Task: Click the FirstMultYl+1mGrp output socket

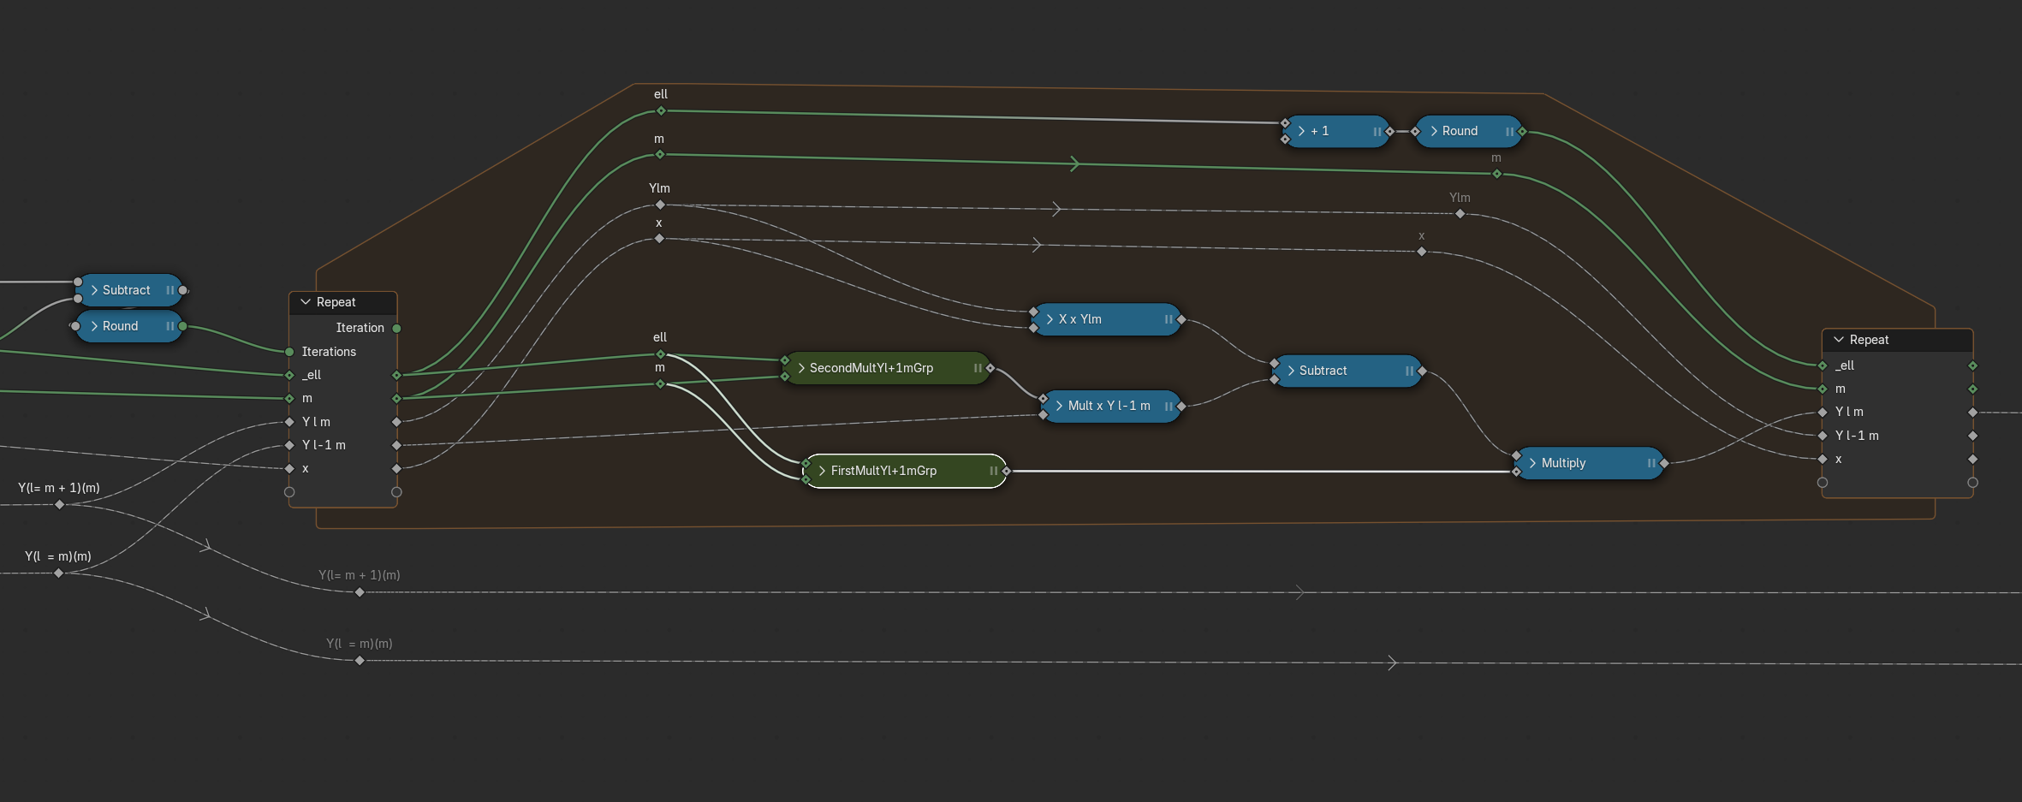Action: (1006, 471)
